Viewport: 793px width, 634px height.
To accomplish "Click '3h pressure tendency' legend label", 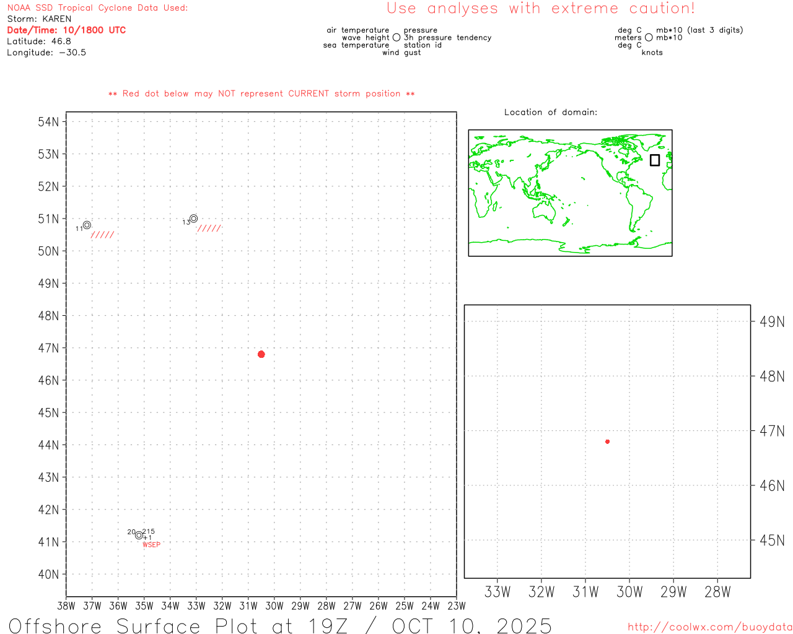I will [447, 38].
